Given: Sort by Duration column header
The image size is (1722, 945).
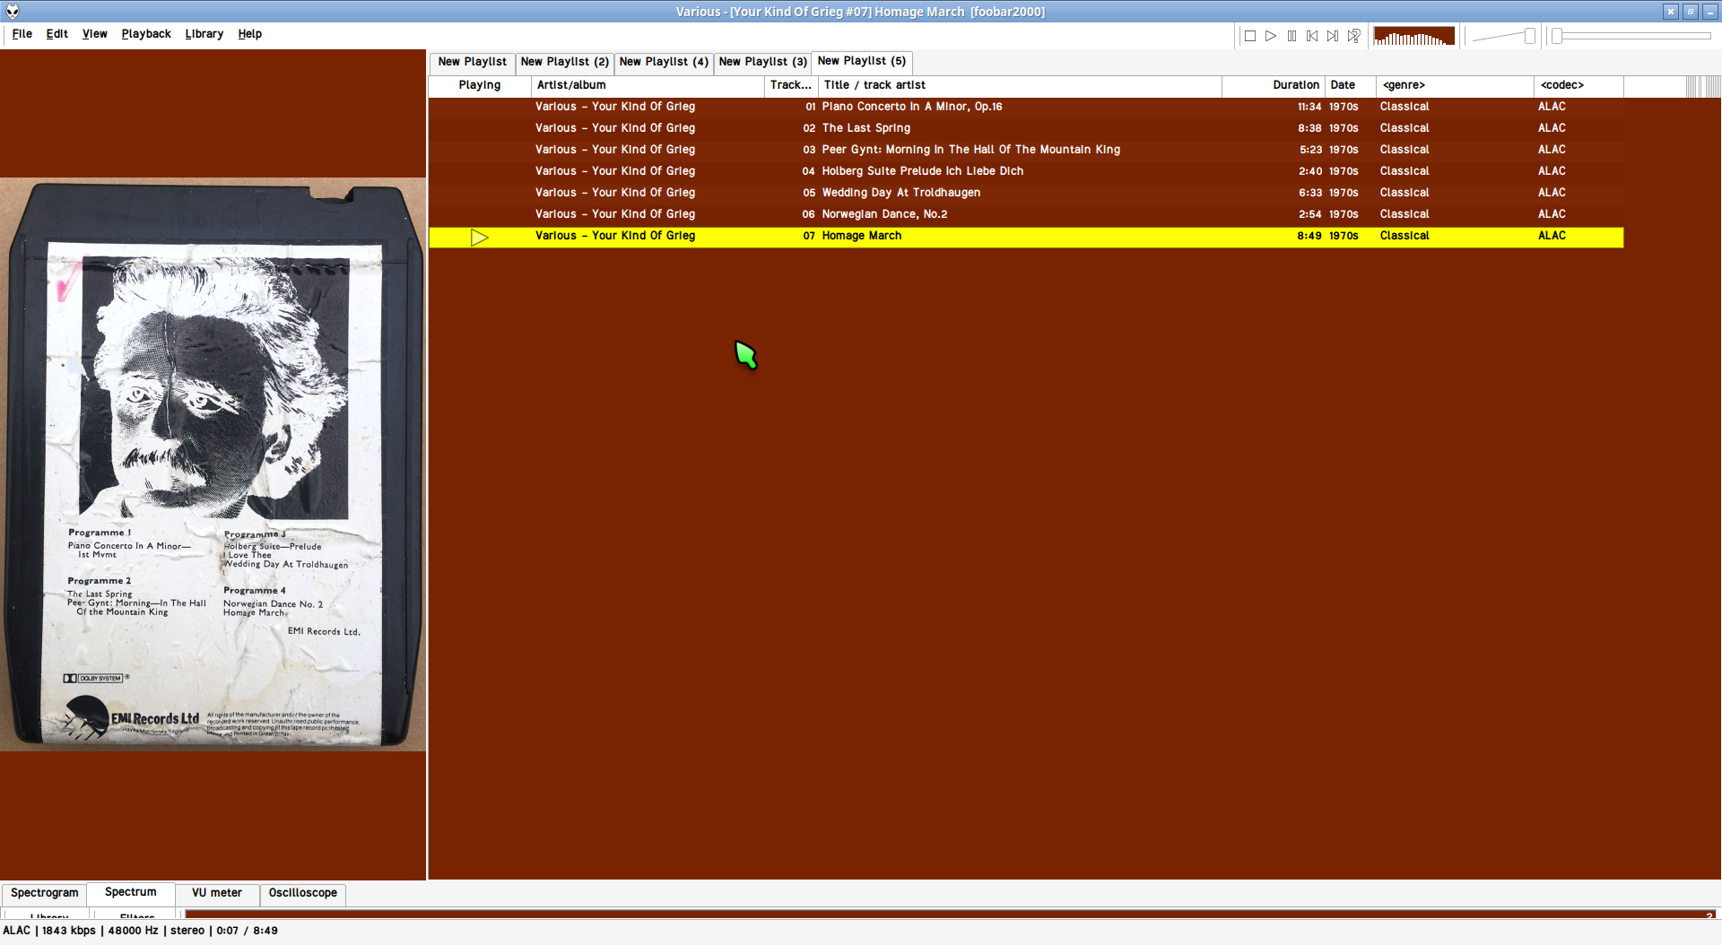Looking at the screenshot, I should point(1273,85).
